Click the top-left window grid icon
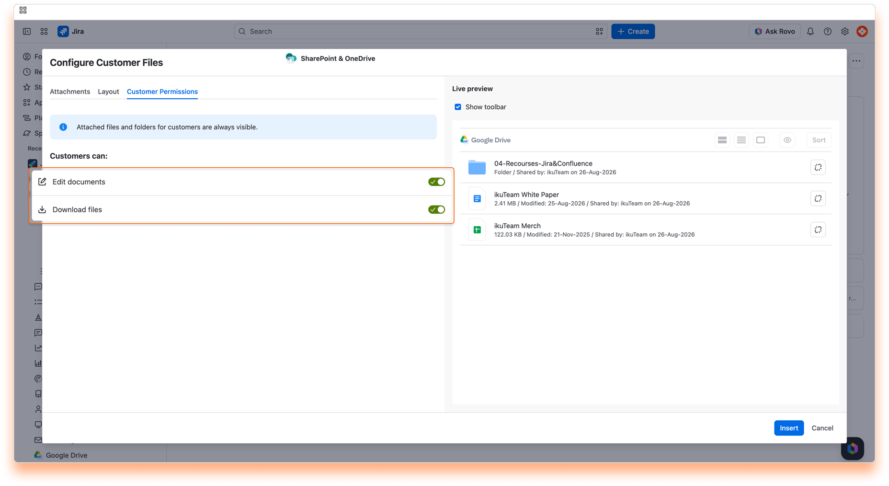Viewport: 889px width, 486px height. pyautogui.click(x=23, y=10)
